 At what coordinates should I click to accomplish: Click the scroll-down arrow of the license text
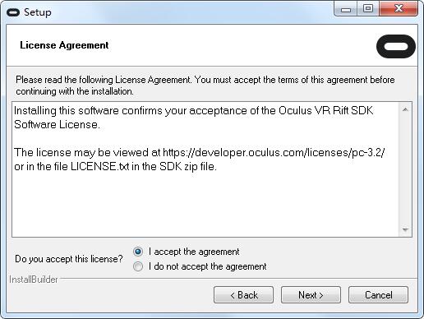(x=405, y=229)
